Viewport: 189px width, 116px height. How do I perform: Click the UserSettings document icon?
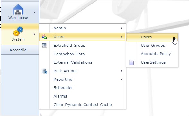click(131, 62)
